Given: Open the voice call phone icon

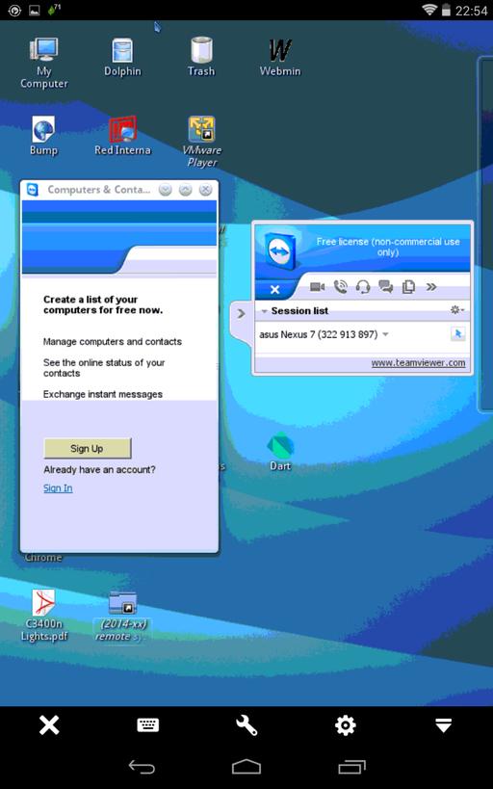Looking at the screenshot, I should (x=341, y=287).
